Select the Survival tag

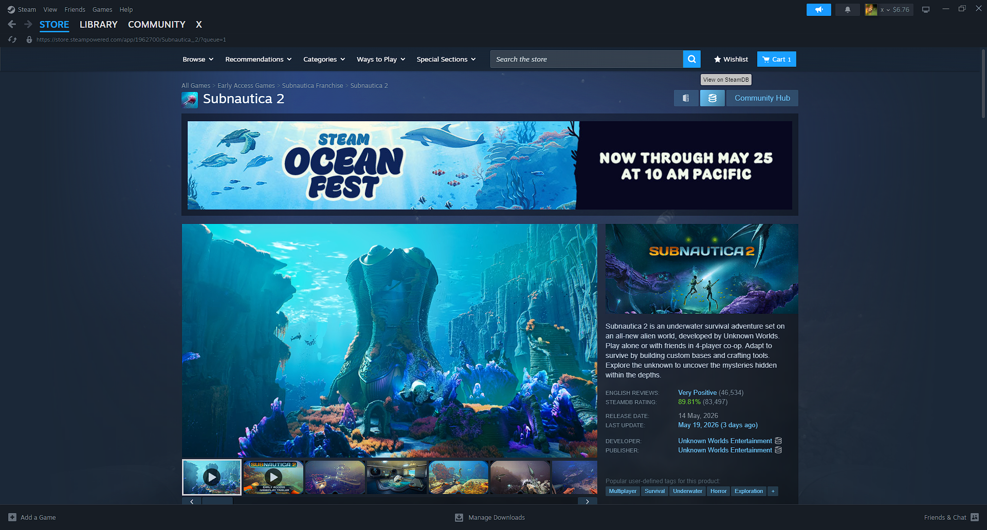pos(655,491)
